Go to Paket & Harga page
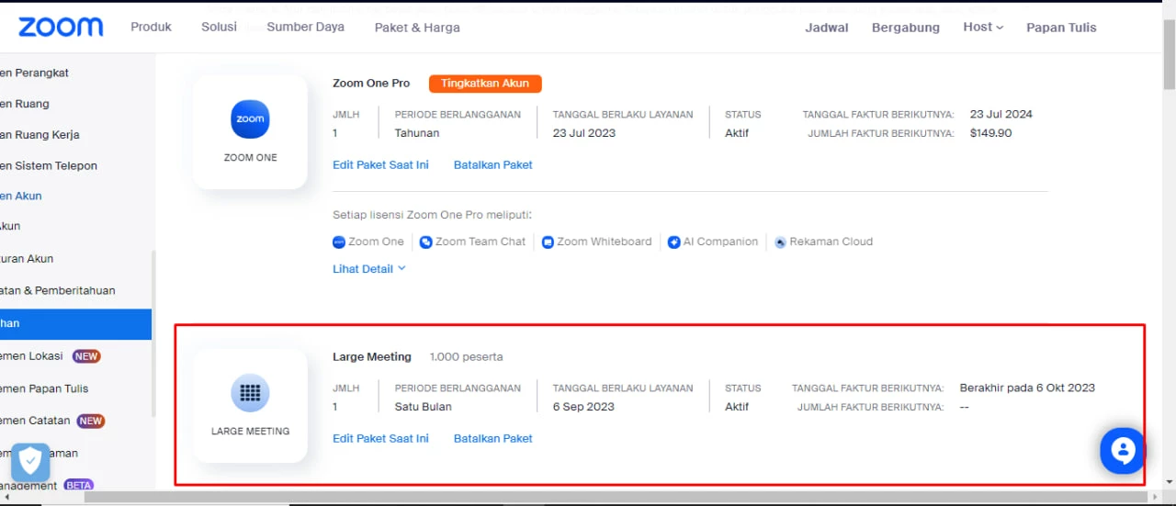 click(x=417, y=28)
